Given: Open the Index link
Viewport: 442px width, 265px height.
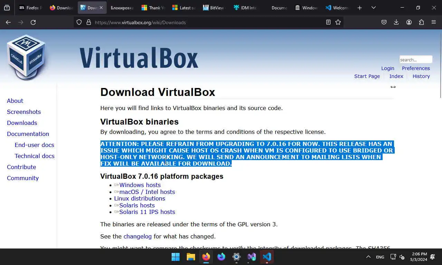Looking at the screenshot, I should pos(396,76).
